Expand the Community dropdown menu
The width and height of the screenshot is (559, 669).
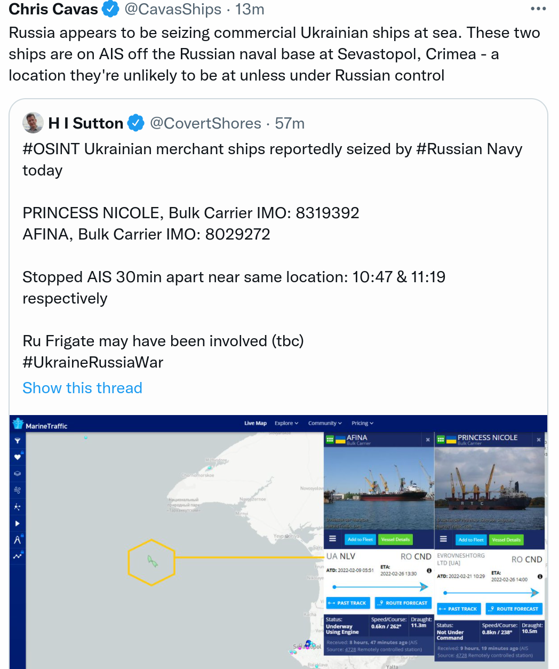325,423
